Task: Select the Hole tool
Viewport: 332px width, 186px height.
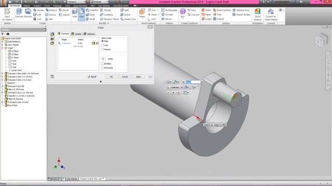Action: click(75, 13)
